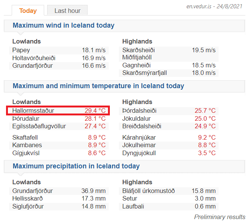Open the Papey wind station
The image size is (248, 224).
click(x=21, y=50)
